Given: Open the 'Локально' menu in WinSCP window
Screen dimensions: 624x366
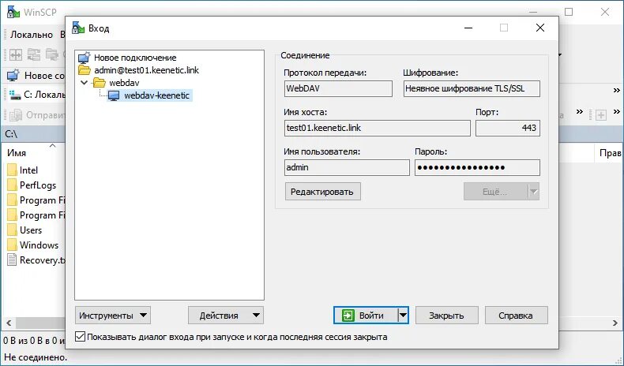Looking at the screenshot, I should [x=32, y=35].
